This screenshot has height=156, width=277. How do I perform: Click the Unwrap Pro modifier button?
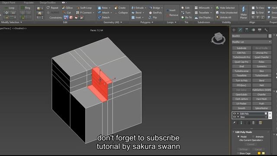point(261,53)
